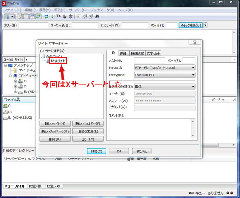240x198 pixels.
Task: Click the 新しいフォルダー(F) button
Action: pos(88,124)
